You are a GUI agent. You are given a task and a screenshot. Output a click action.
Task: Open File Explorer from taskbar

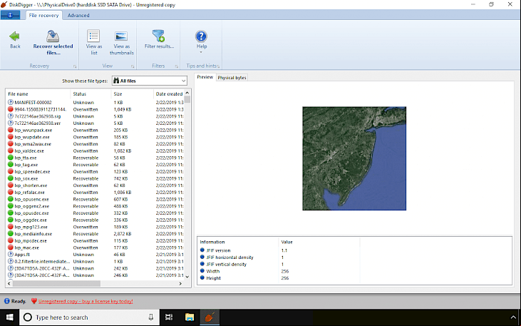tap(190, 317)
